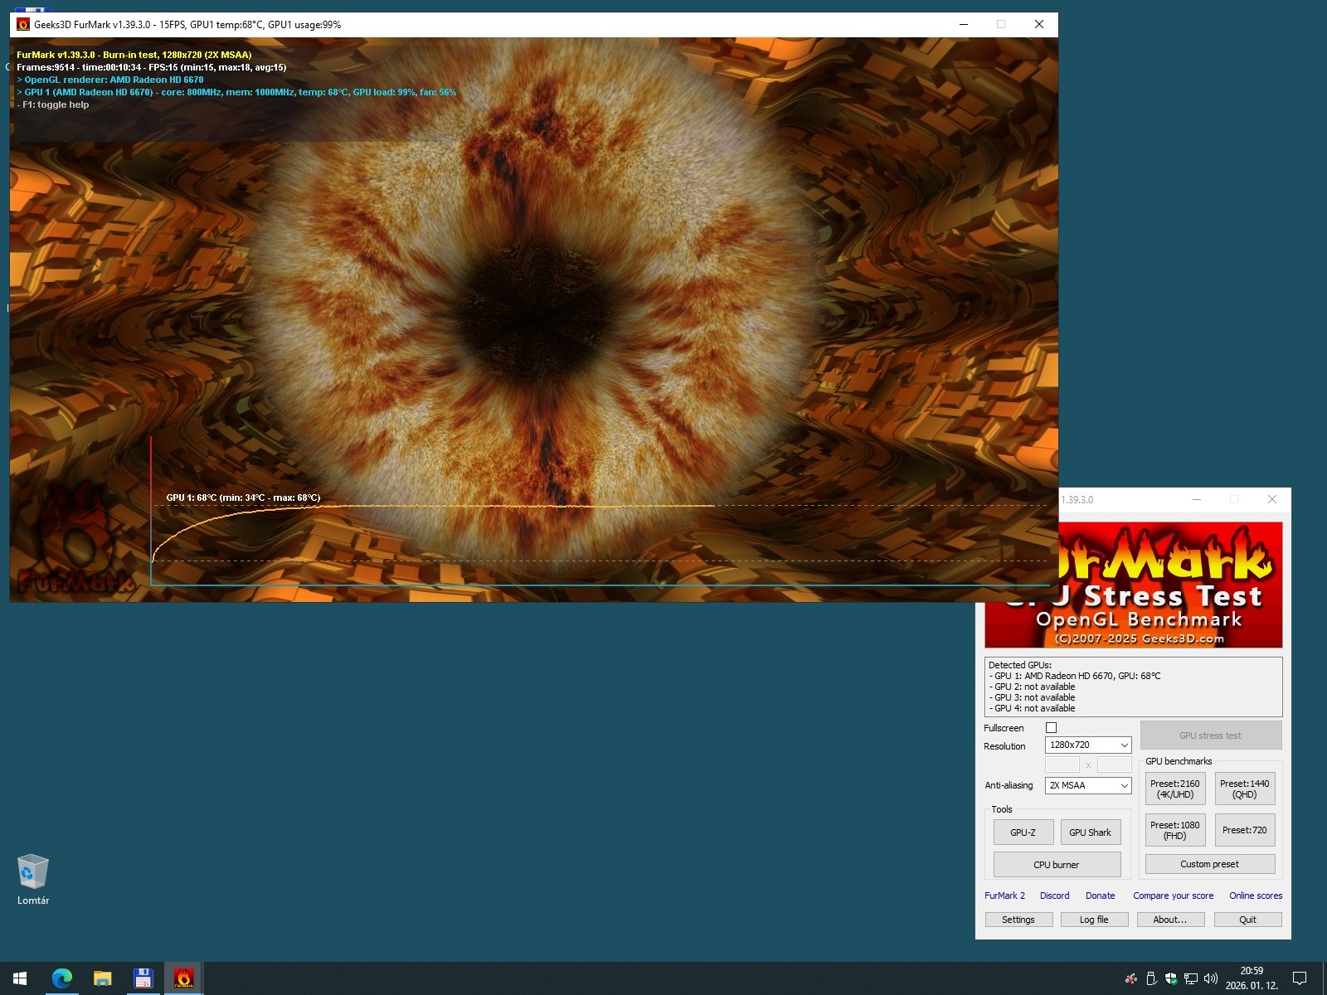Click the safely remove hardware tray icon
This screenshot has height=995, width=1327.
click(x=1151, y=978)
